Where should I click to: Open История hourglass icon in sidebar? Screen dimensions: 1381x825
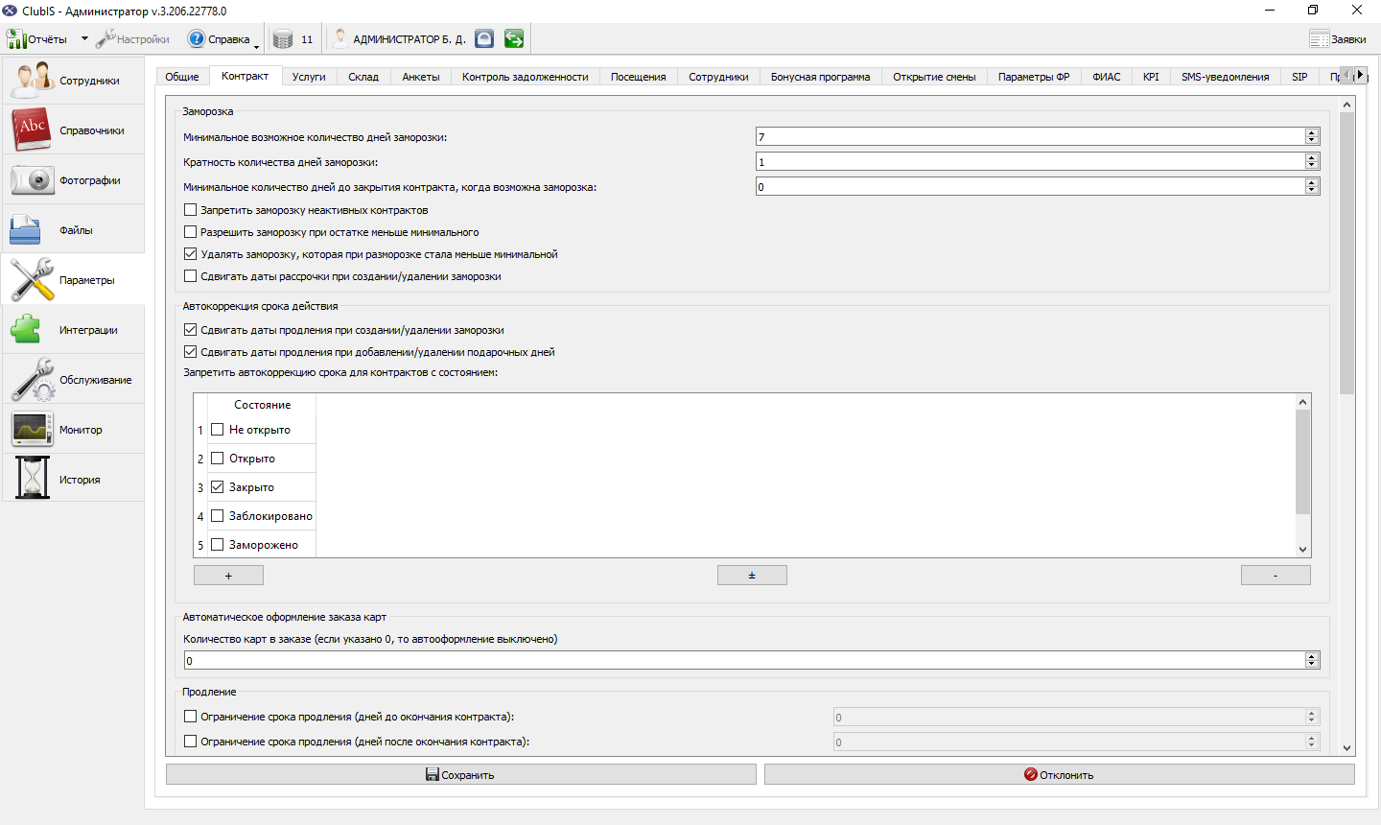[32, 478]
